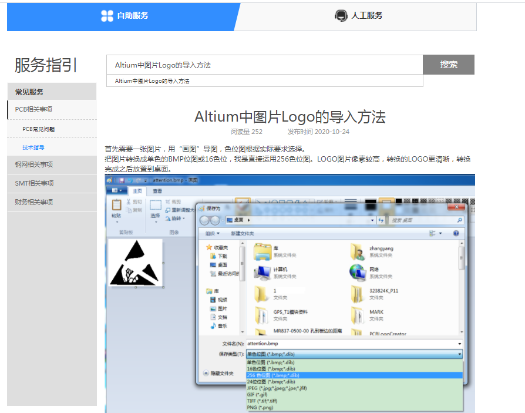Click the Paste clipboard icon in Paint

point(116,205)
